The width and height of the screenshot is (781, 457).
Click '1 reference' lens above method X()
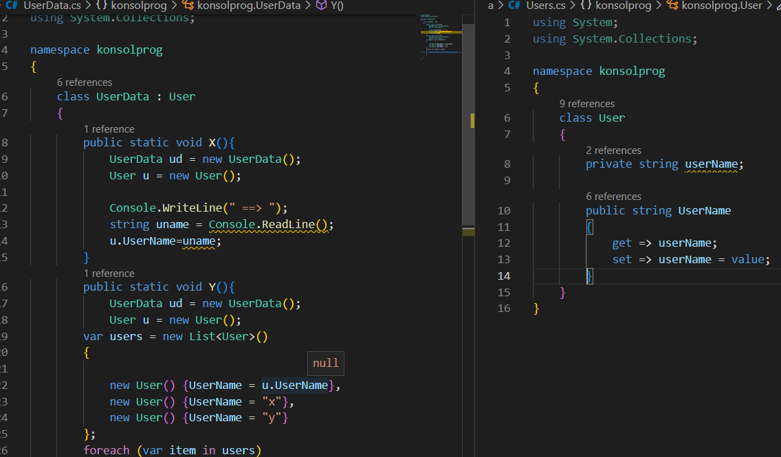coord(109,129)
